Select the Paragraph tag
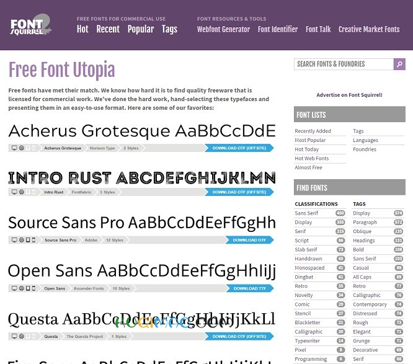 pos(365,222)
